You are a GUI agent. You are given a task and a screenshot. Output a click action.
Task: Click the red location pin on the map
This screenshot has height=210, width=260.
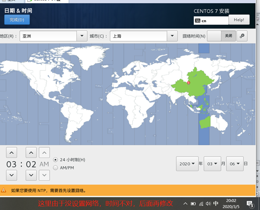(189, 82)
